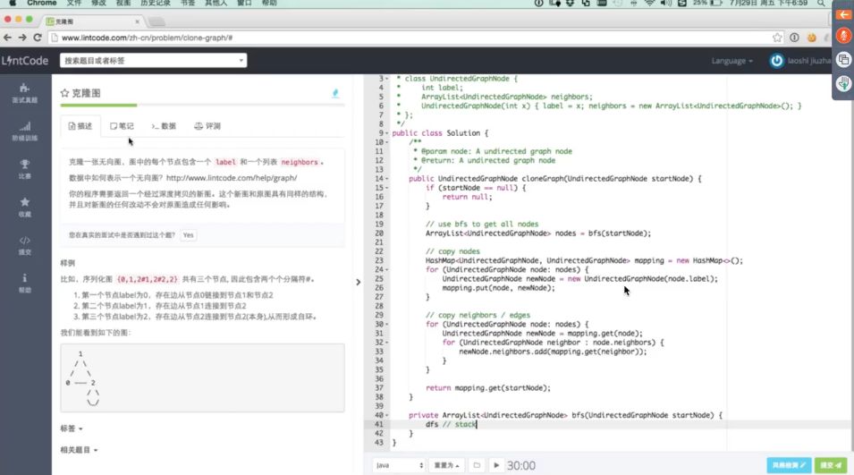The height and width of the screenshot is (475, 854).
Task: Expand the Language dropdown in header
Action: click(731, 61)
